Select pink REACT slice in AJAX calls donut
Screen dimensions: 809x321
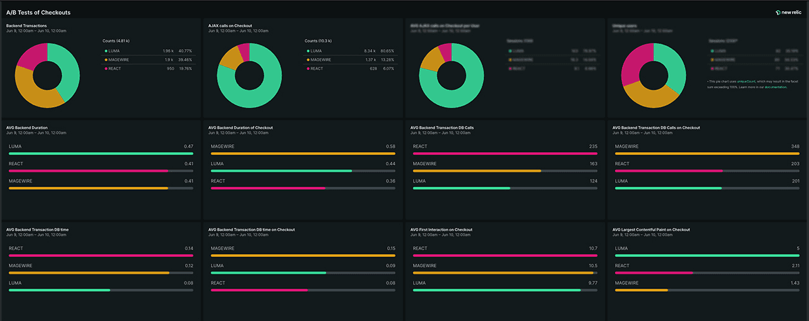[244, 52]
